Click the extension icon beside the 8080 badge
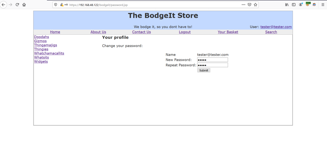The image size is (327, 168). pyautogui.click(x=314, y=5)
